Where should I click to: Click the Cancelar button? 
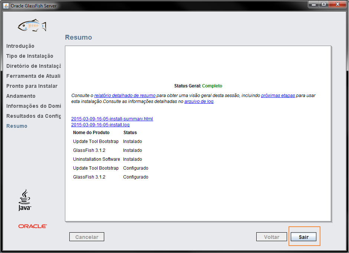click(x=86, y=237)
